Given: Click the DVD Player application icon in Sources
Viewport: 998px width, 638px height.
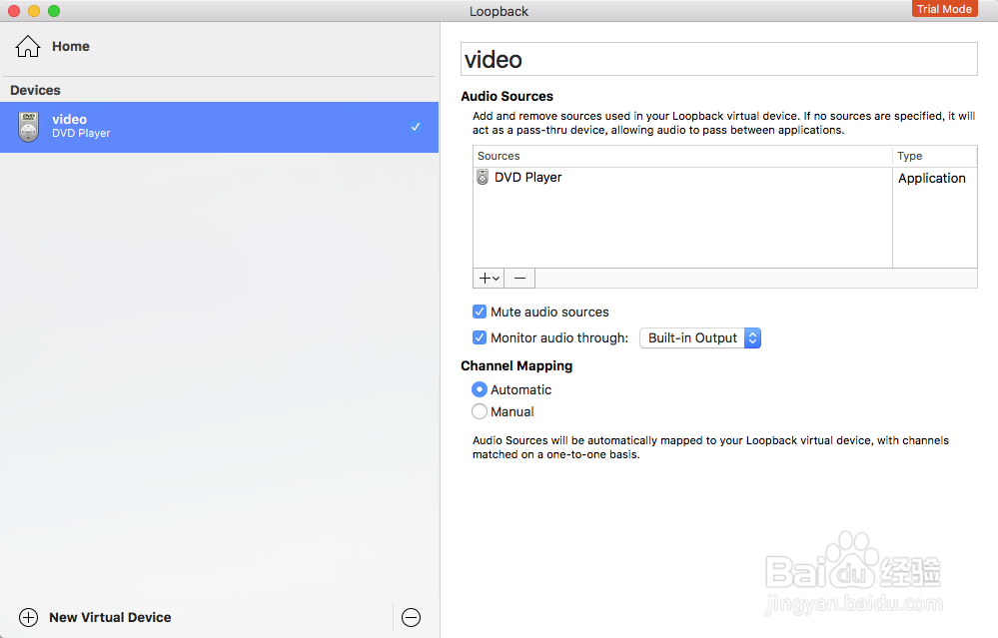Looking at the screenshot, I should pyautogui.click(x=483, y=177).
